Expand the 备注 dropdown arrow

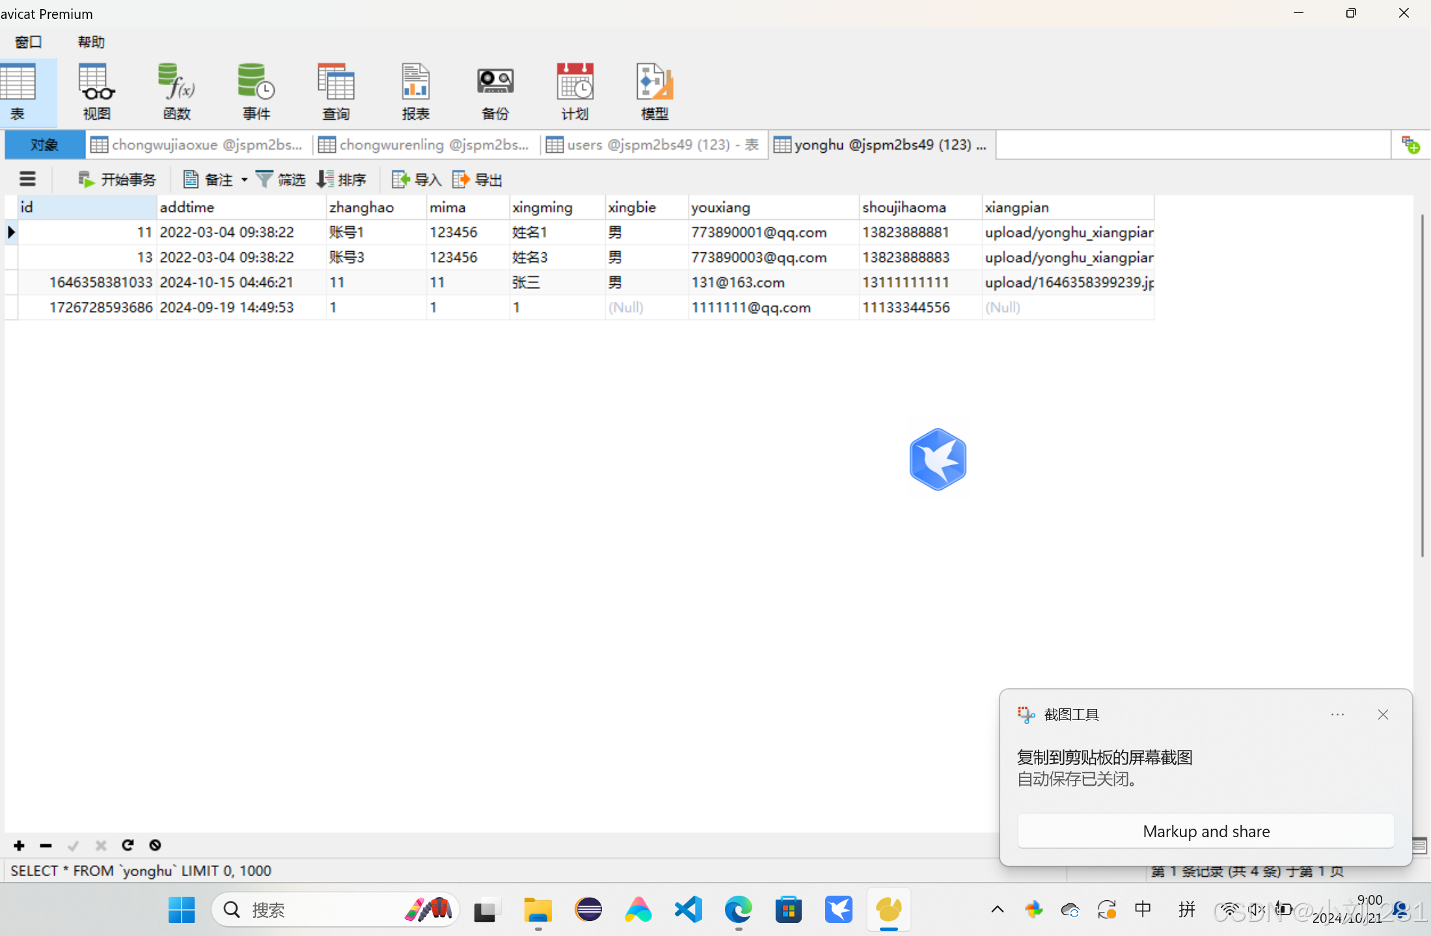(245, 180)
